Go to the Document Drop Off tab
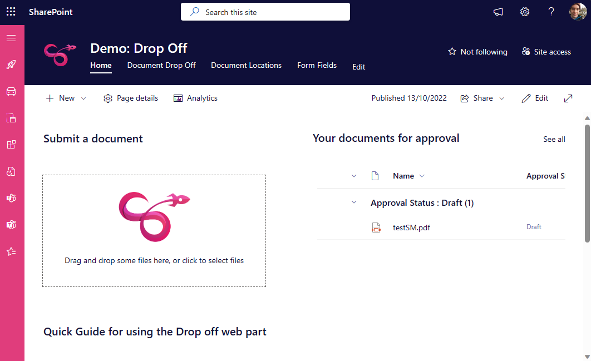The width and height of the screenshot is (591, 361). point(161,65)
